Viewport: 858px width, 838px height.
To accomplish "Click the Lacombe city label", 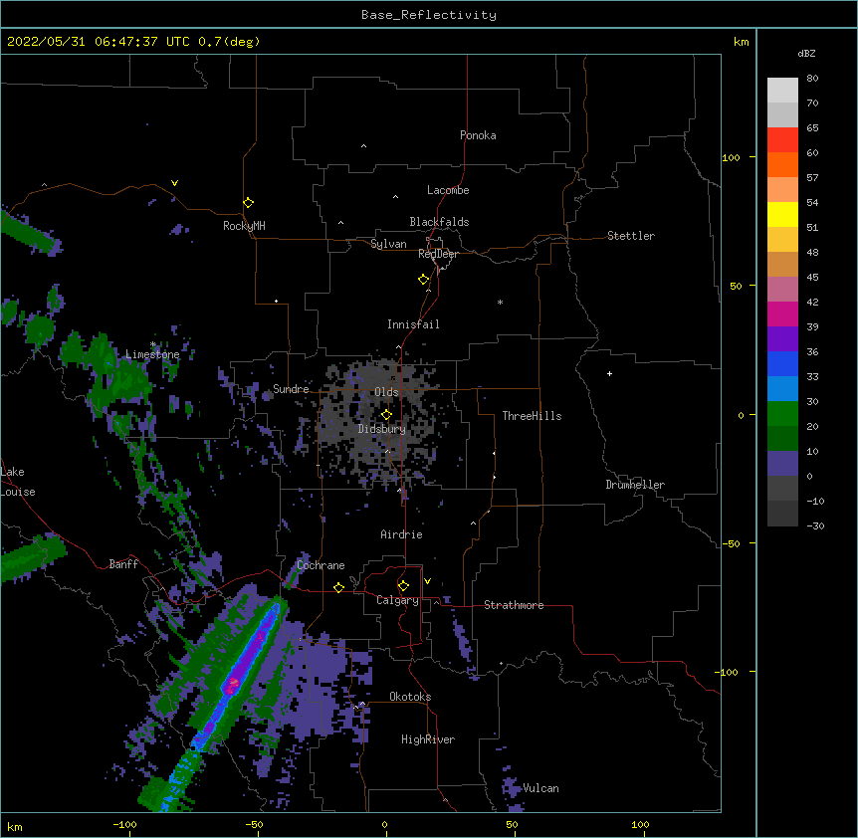I will pyautogui.click(x=448, y=190).
